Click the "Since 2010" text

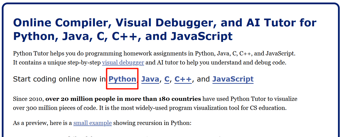(28, 99)
